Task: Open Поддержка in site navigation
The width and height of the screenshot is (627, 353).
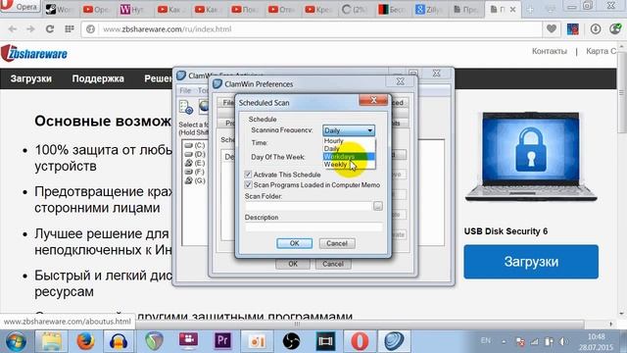Action: [98, 78]
